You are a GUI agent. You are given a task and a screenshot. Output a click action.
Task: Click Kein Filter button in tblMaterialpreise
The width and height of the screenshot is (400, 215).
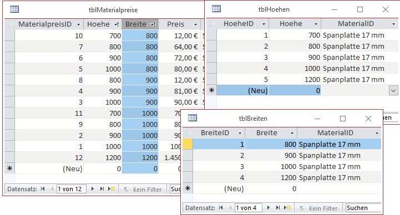[x=143, y=190]
